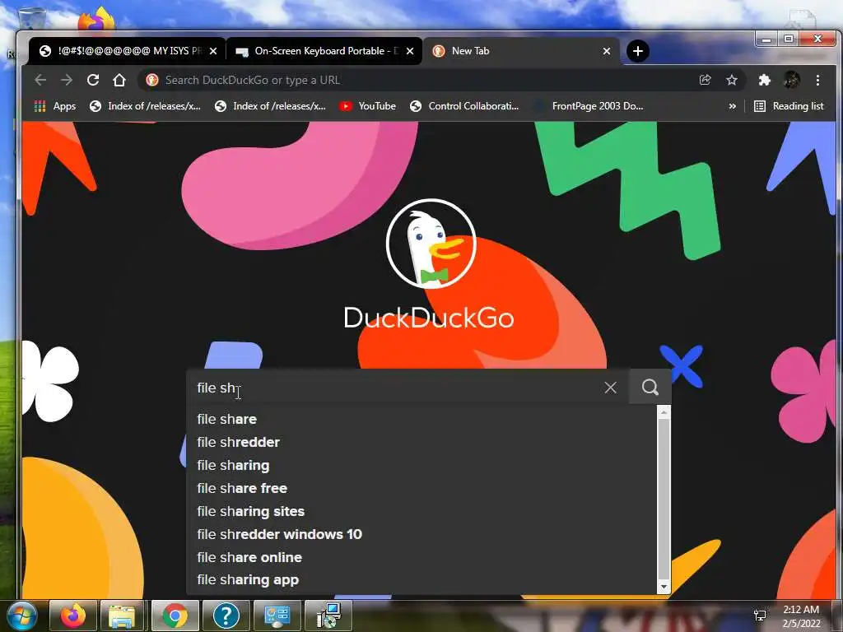Open the YouTube bookmark

coord(368,106)
